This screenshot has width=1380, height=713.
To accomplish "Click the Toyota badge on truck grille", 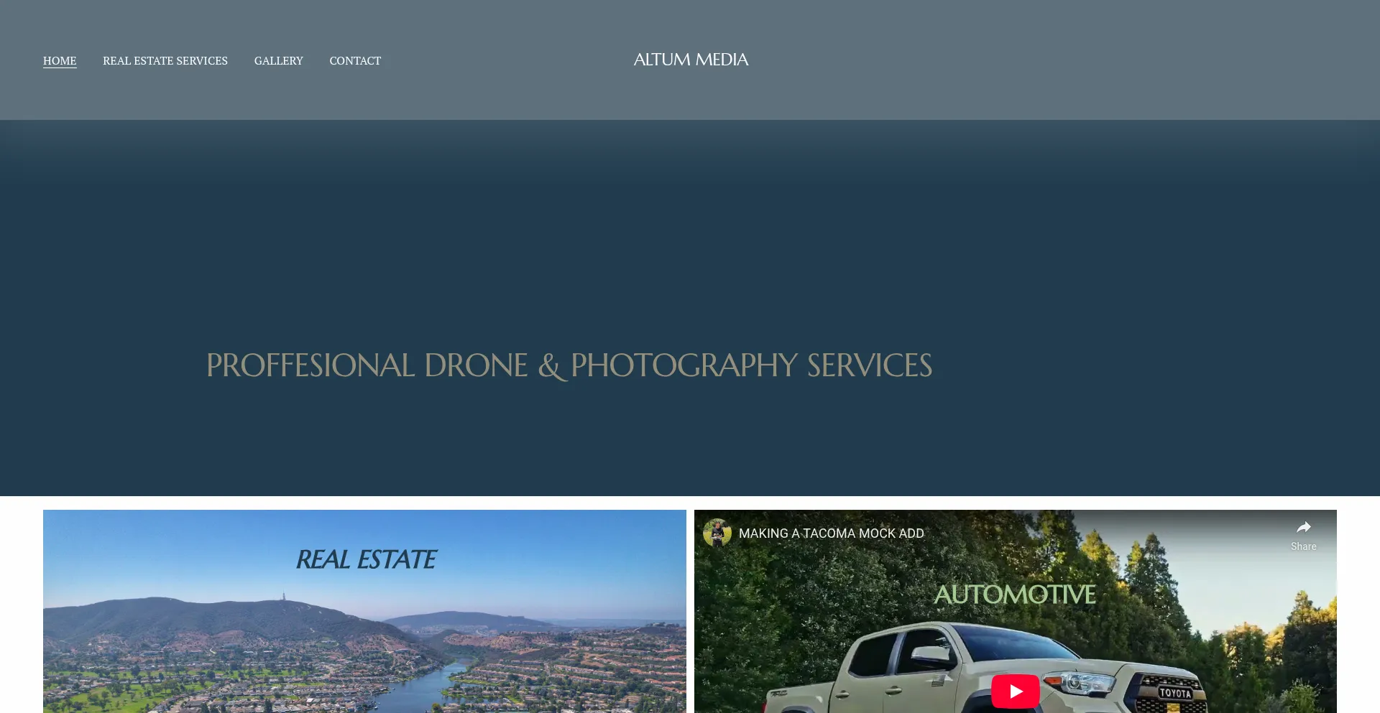I will click(1175, 693).
